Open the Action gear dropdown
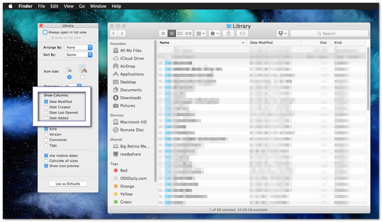382x222 pixels. click(214, 33)
